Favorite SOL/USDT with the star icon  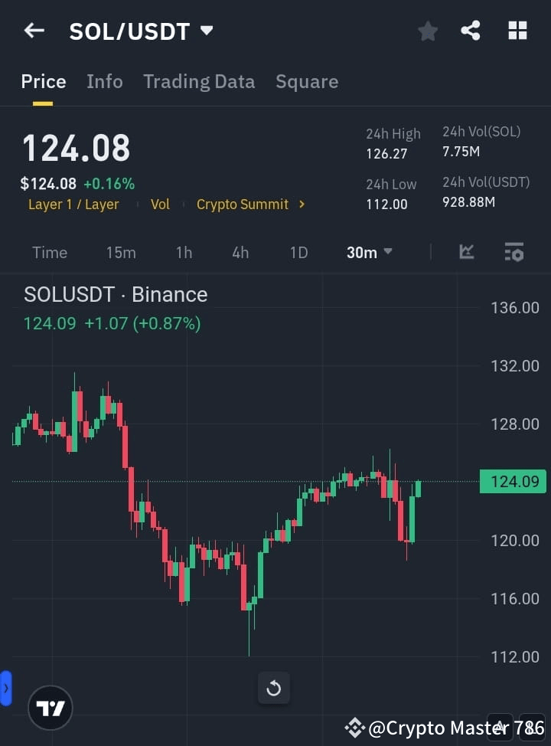[x=427, y=31]
